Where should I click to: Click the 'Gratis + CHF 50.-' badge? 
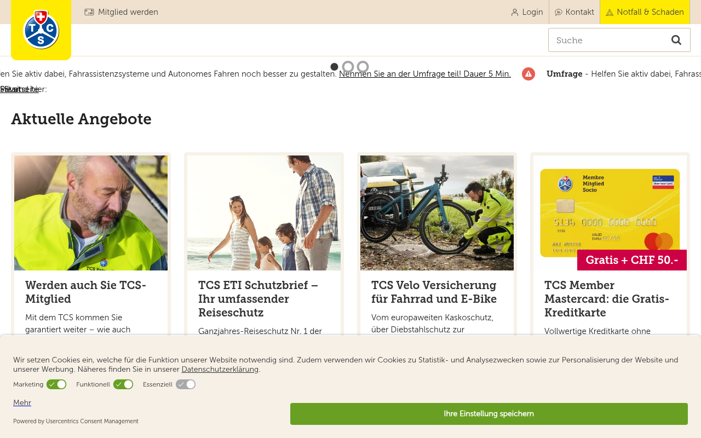point(632,260)
